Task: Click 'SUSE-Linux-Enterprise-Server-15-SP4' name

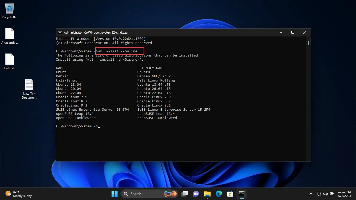Action: [x=93, y=110]
